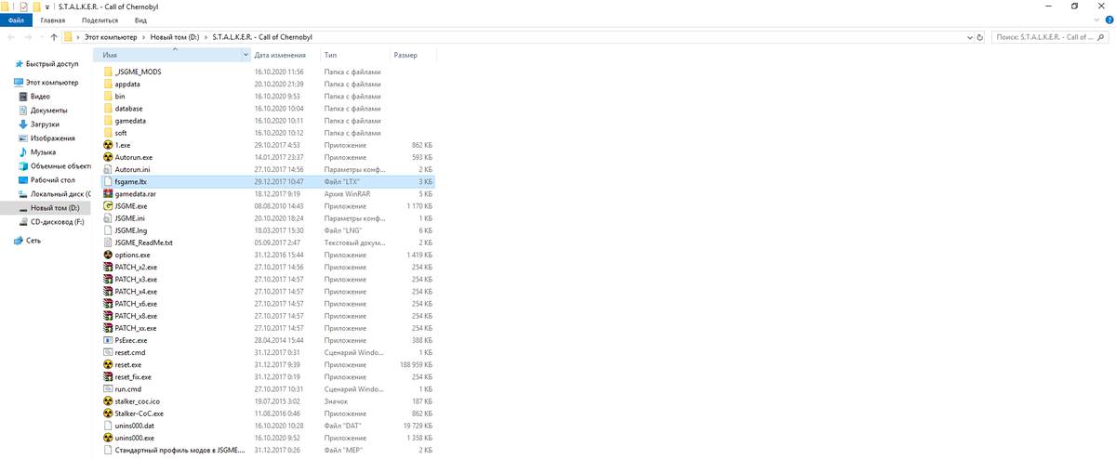This screenshot has height=459, width=1116.
Task: Click the reset_fix.exe archive icon
Action: tap(108, 377)
